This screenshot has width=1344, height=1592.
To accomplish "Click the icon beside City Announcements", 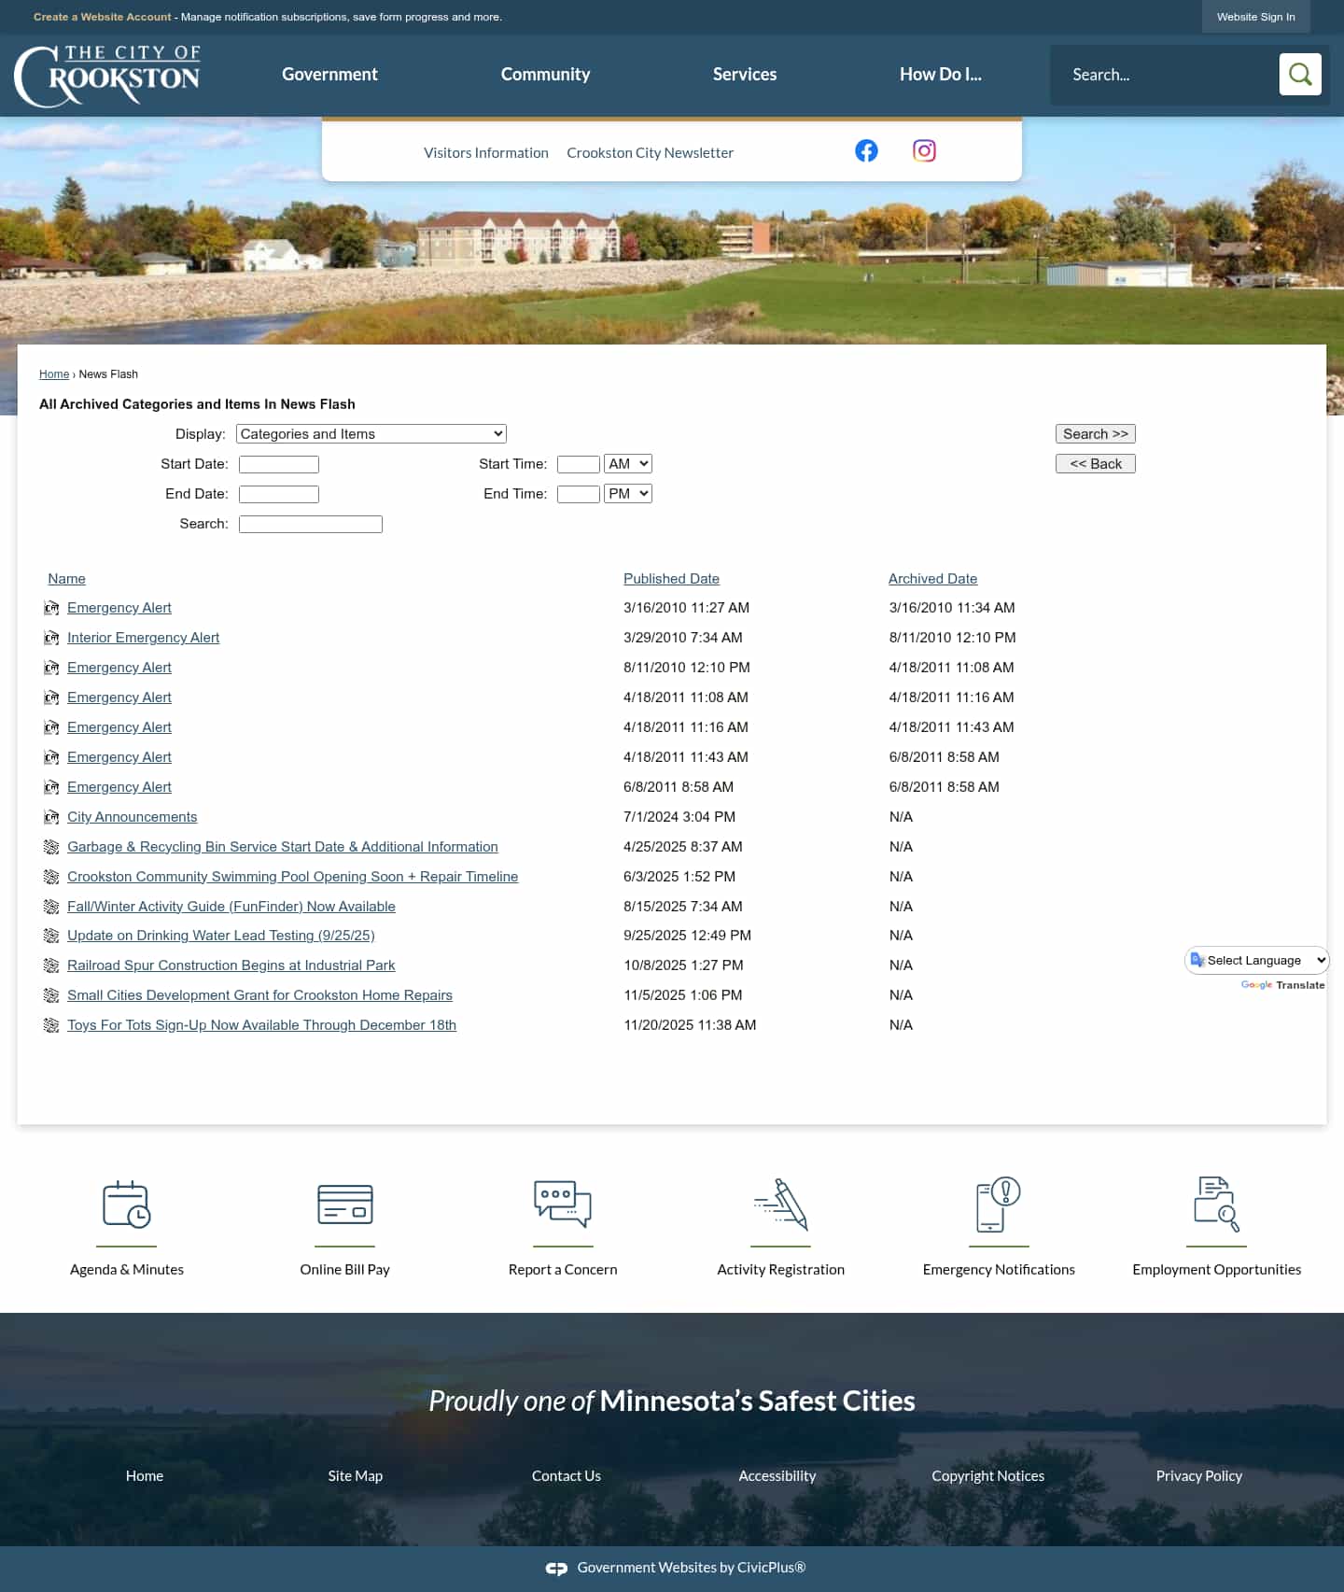I will point(51,817).
